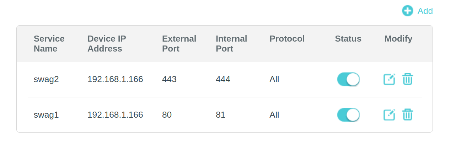Click the Service Name column header
The height and width of the screenshot is (150, 467).
(49, 44)
